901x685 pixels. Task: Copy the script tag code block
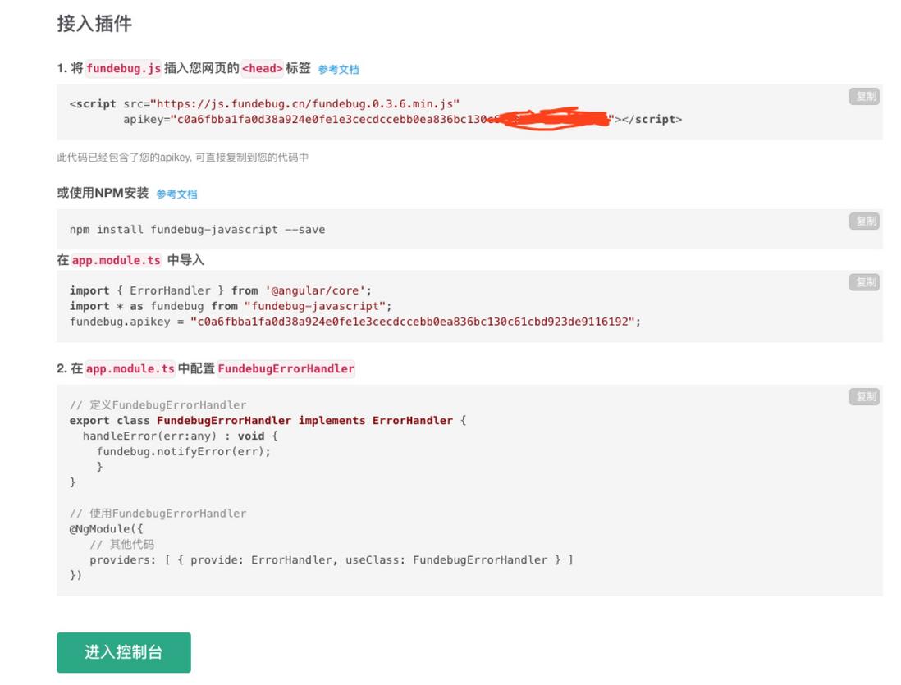pyautogui.click(x=864, y=96)
